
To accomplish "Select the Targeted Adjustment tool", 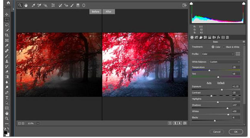I will [45, 5].
